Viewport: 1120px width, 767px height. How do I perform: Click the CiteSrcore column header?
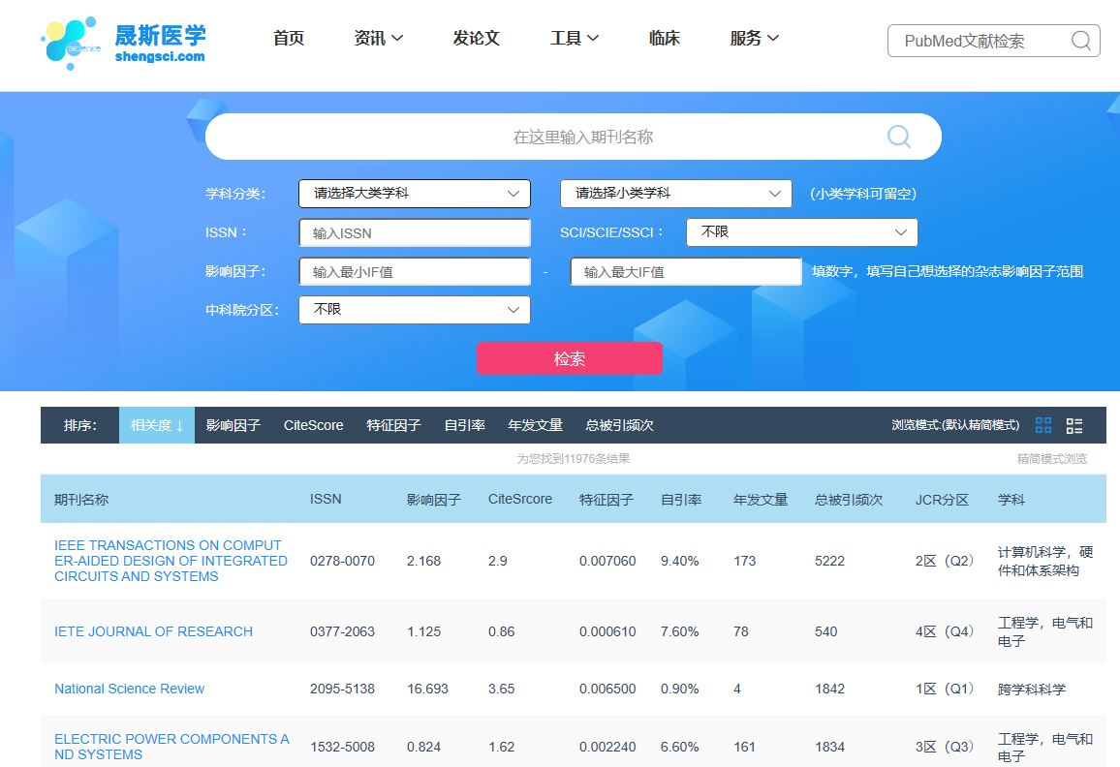click(x=520, y=499)
